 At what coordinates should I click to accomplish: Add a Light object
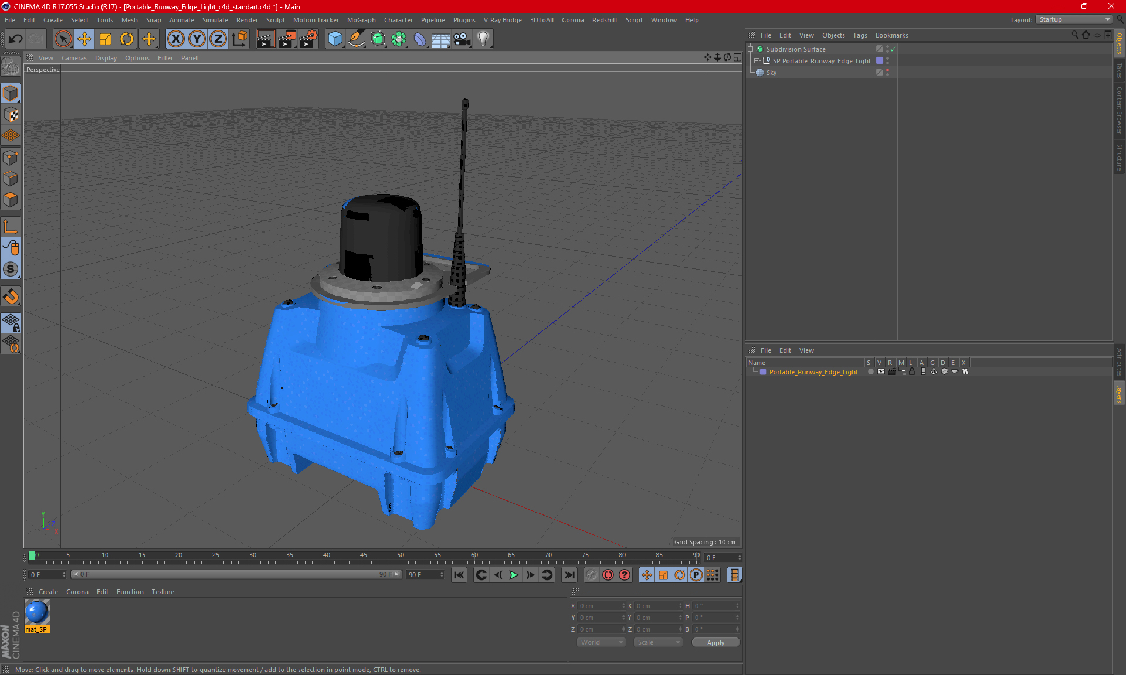[483, 39]
